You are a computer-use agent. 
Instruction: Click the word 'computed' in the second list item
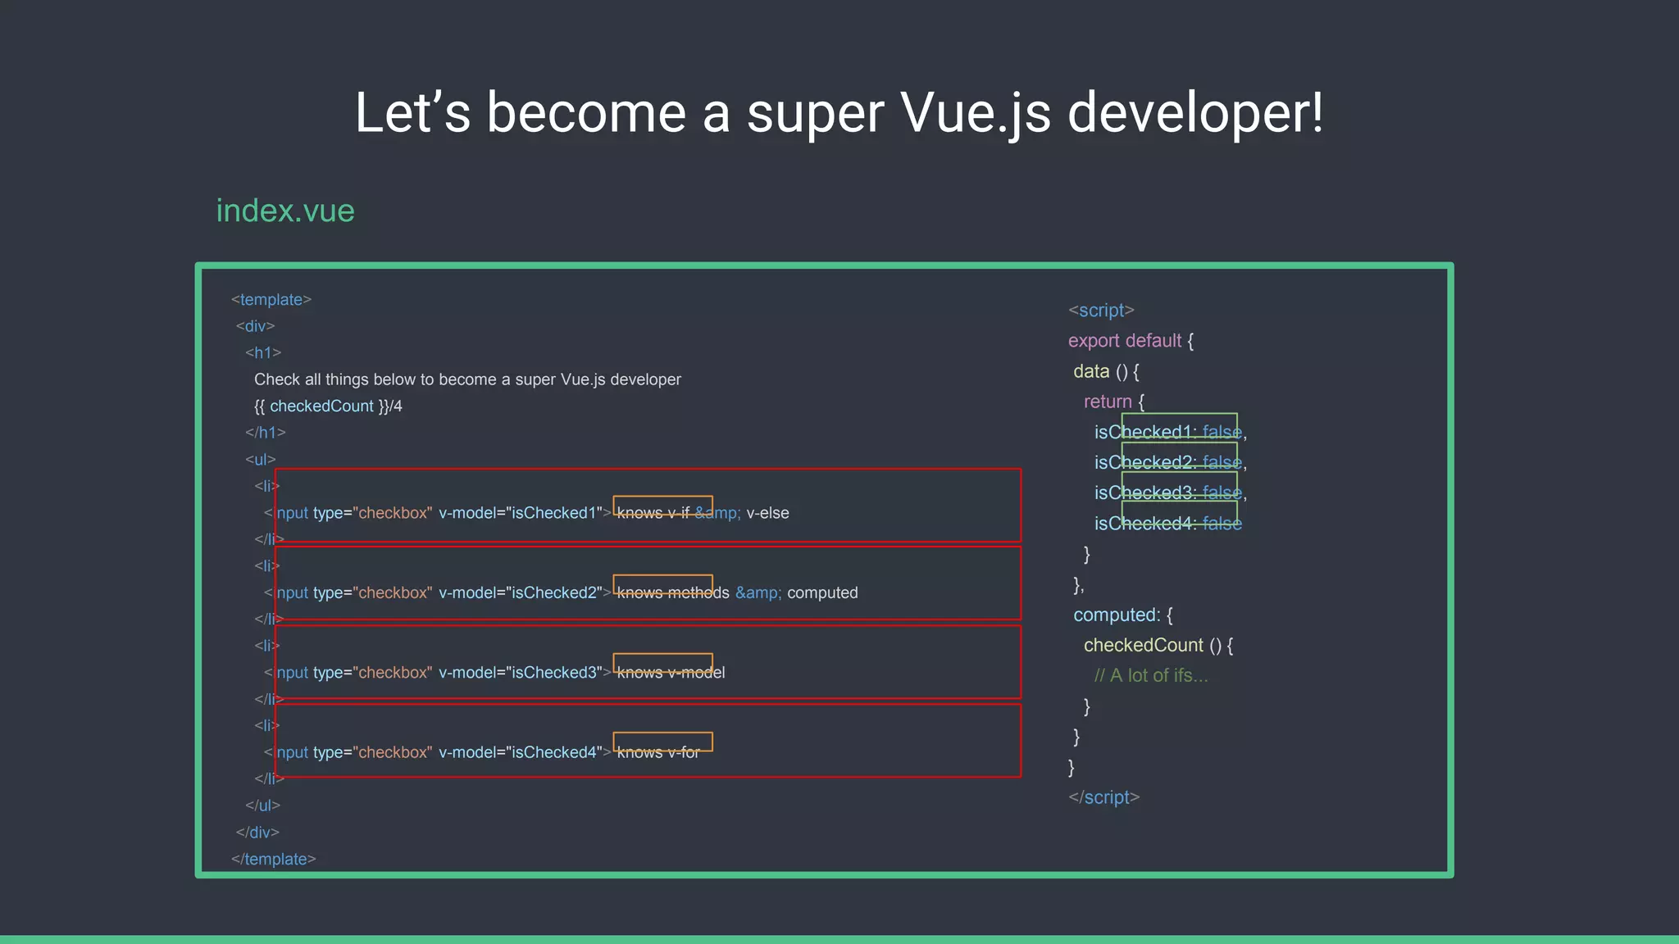(823, 592)
